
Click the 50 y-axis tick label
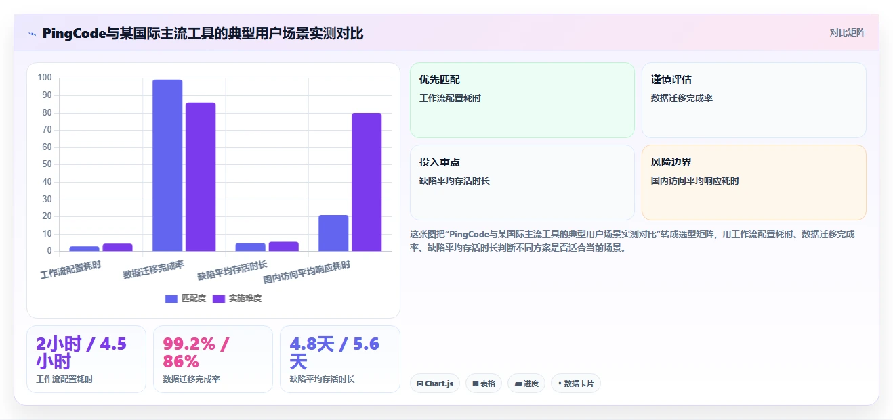point(47,164)
